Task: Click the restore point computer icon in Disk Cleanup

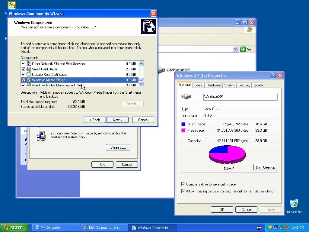Action: (41, 136)
